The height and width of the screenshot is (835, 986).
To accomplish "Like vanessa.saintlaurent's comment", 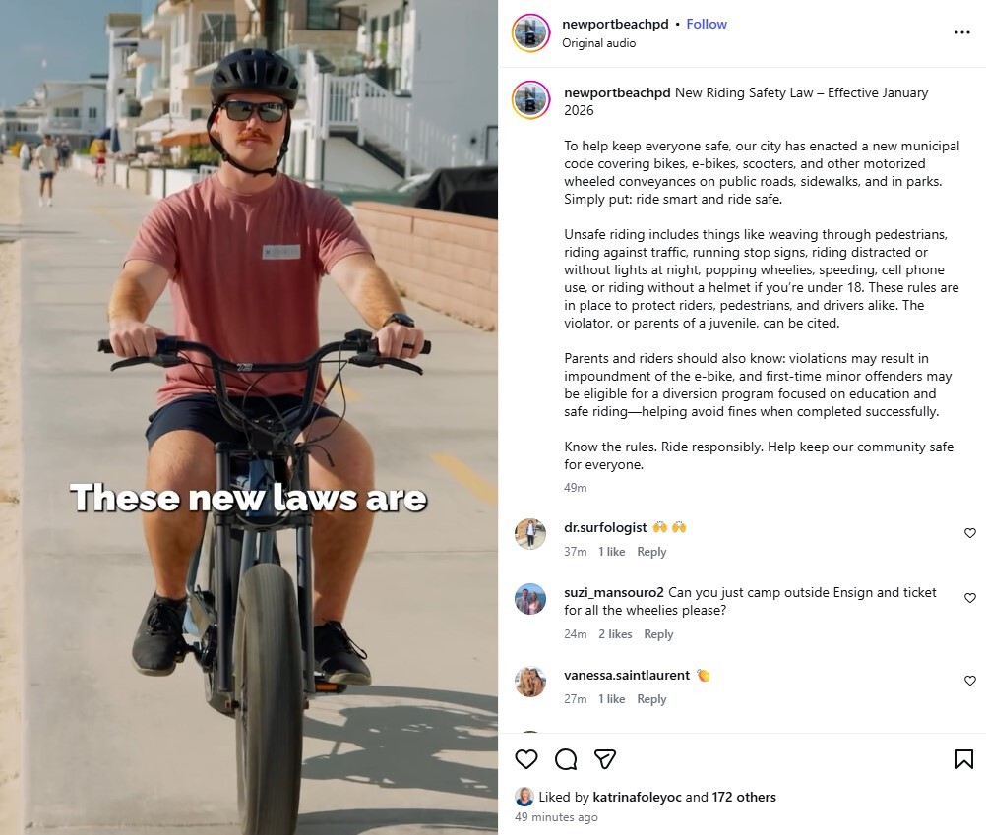I will [970, 681].
